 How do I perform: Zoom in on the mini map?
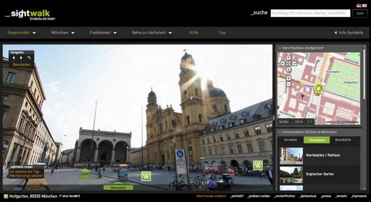289,78
